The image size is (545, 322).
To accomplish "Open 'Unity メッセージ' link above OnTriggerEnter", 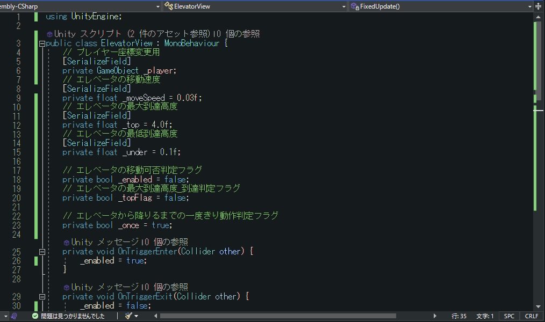I will pos(105,242).
